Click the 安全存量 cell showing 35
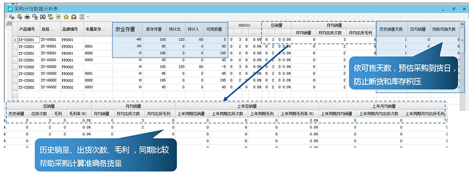This screenshot has height=176, width=469. point(128,46)
